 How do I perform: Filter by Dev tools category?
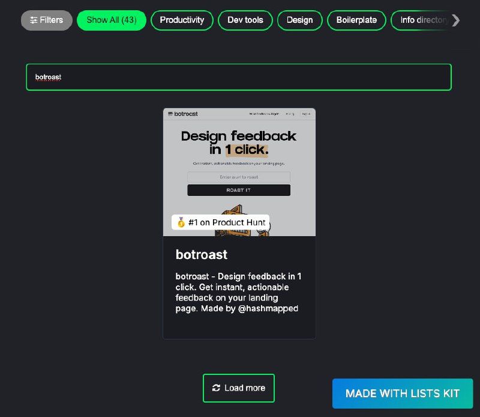coord(245,20)
